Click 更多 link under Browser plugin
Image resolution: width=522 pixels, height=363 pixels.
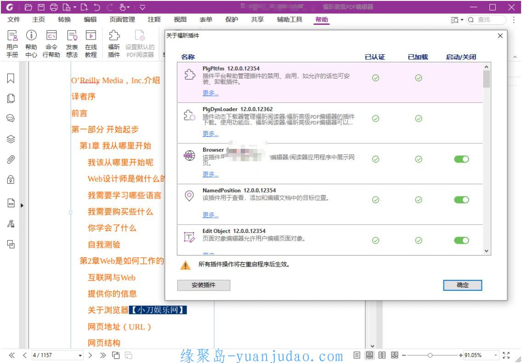pos(210,175)
